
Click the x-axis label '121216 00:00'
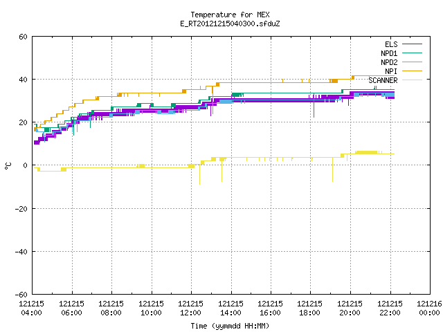(430, 308)
